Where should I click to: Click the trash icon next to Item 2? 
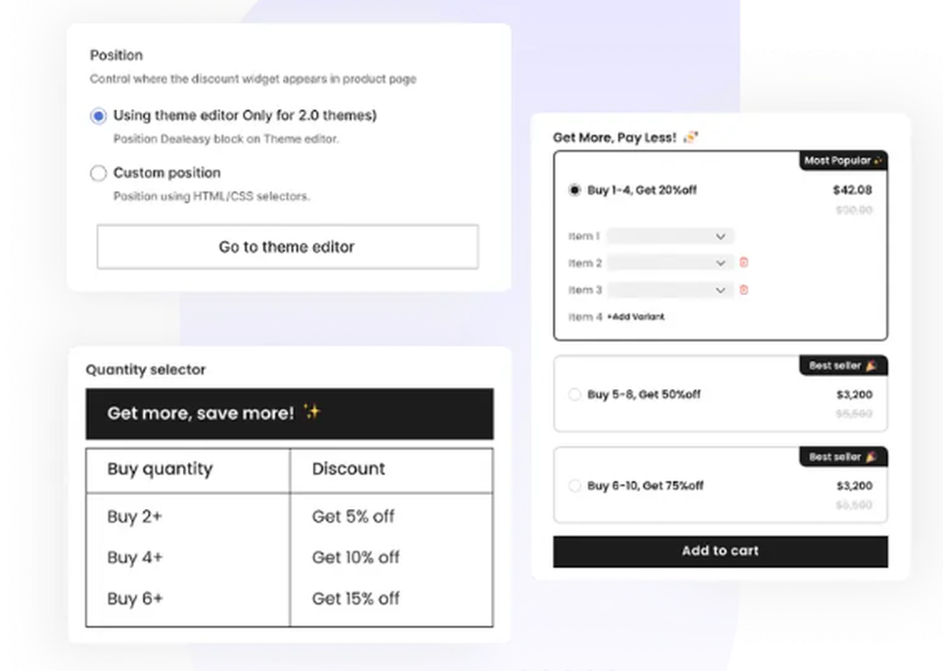point(744,263)
